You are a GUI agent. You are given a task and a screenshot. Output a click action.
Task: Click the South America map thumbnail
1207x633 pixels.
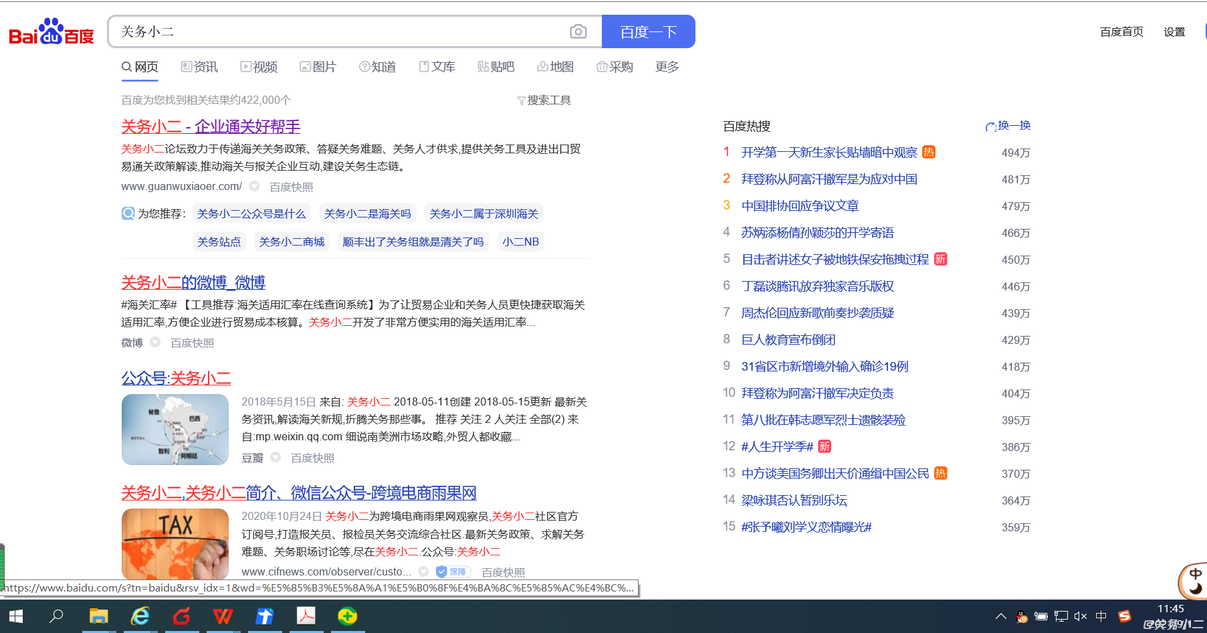175,430
